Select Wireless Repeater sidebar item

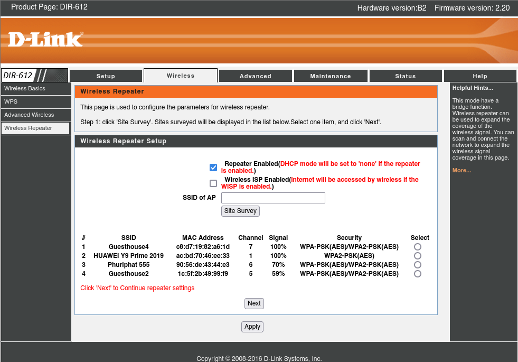[36, 128]
